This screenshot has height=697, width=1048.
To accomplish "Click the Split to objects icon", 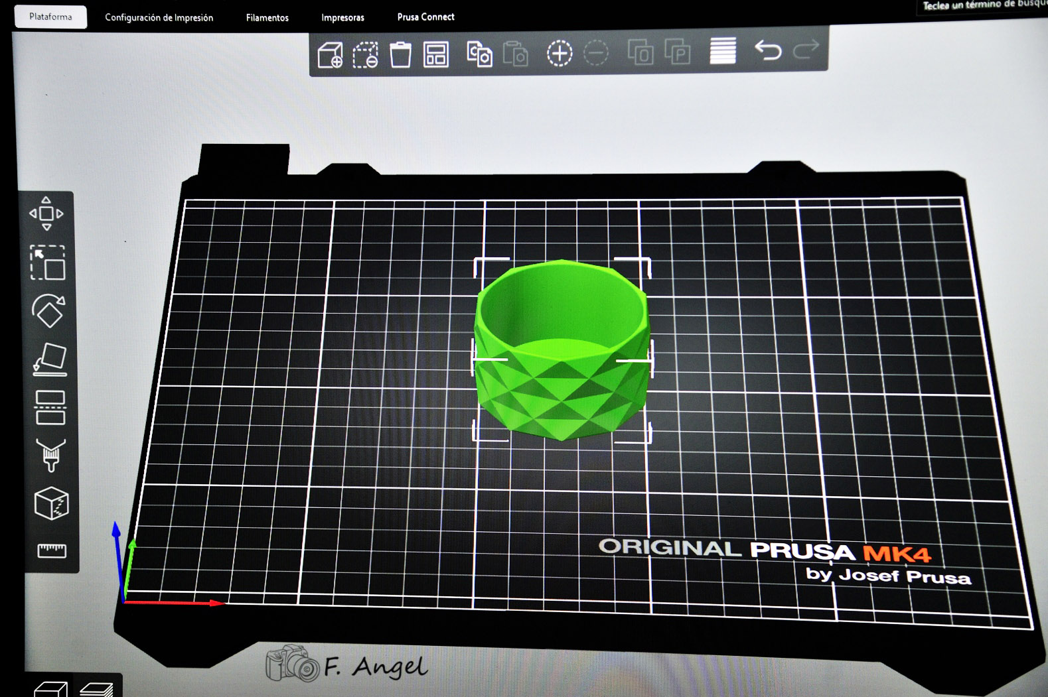I will [640, 52].
